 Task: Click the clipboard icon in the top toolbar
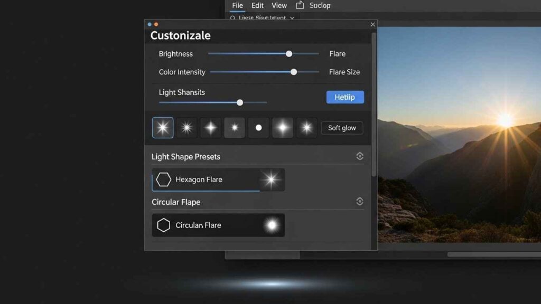[x=300, y=5]
